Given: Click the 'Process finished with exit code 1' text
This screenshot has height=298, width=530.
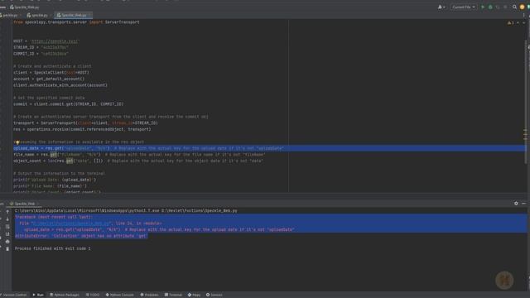Looking at the screenshot, I should [52, 248].
